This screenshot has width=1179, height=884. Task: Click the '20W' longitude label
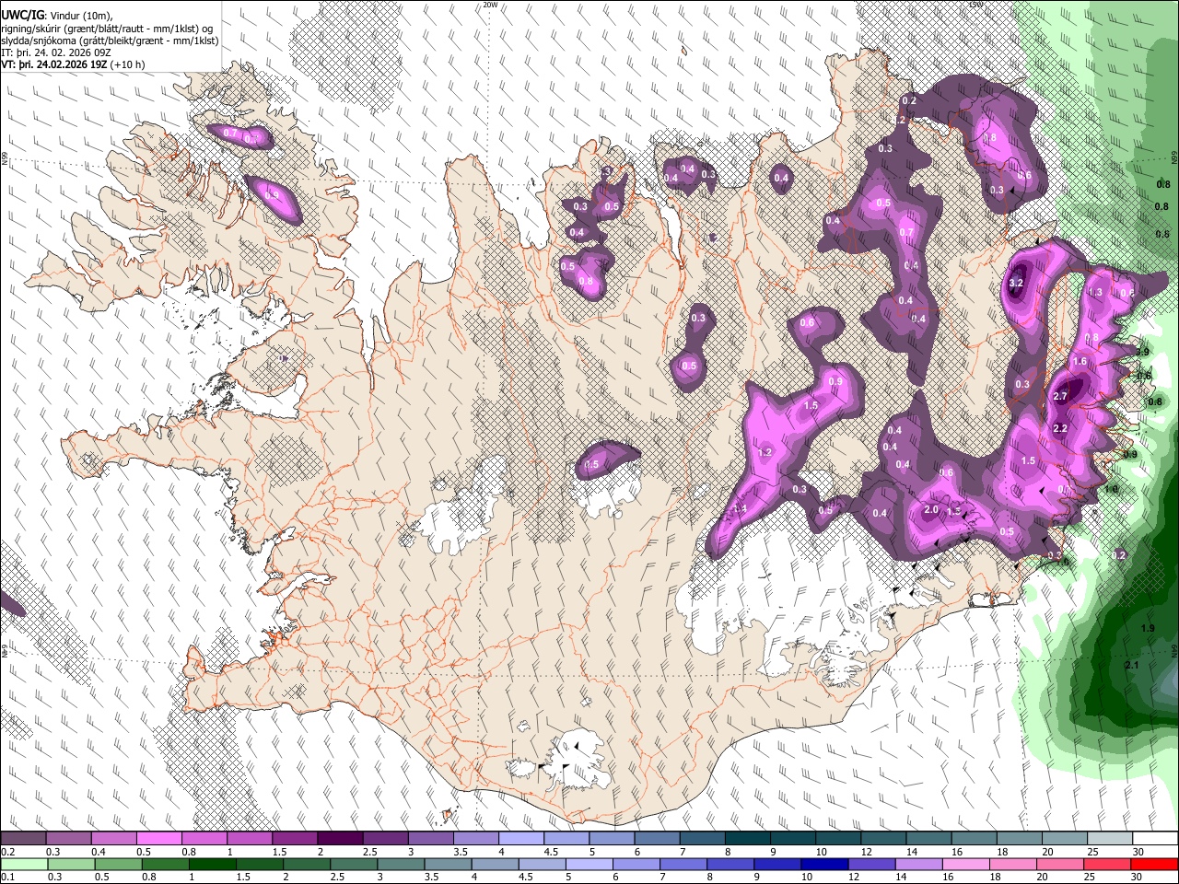pyautogui.click(x=490, y=5)
